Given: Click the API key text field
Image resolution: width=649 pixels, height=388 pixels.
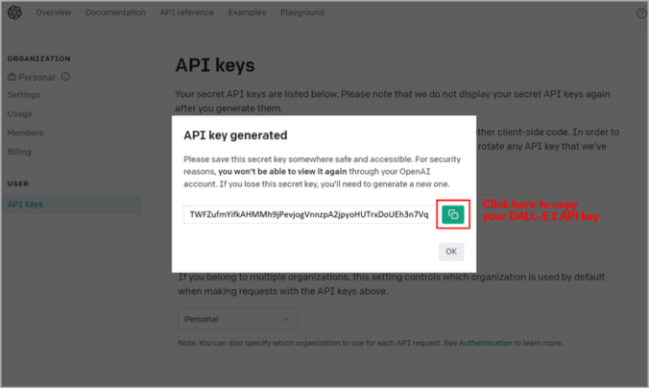Looking at the screenshot, I should coord(309,214).
